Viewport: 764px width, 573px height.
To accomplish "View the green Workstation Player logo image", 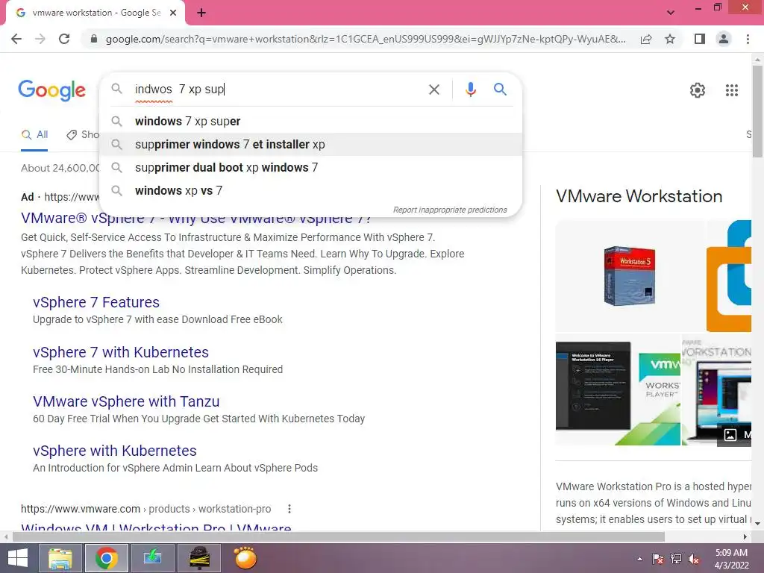I will point(656,393).
